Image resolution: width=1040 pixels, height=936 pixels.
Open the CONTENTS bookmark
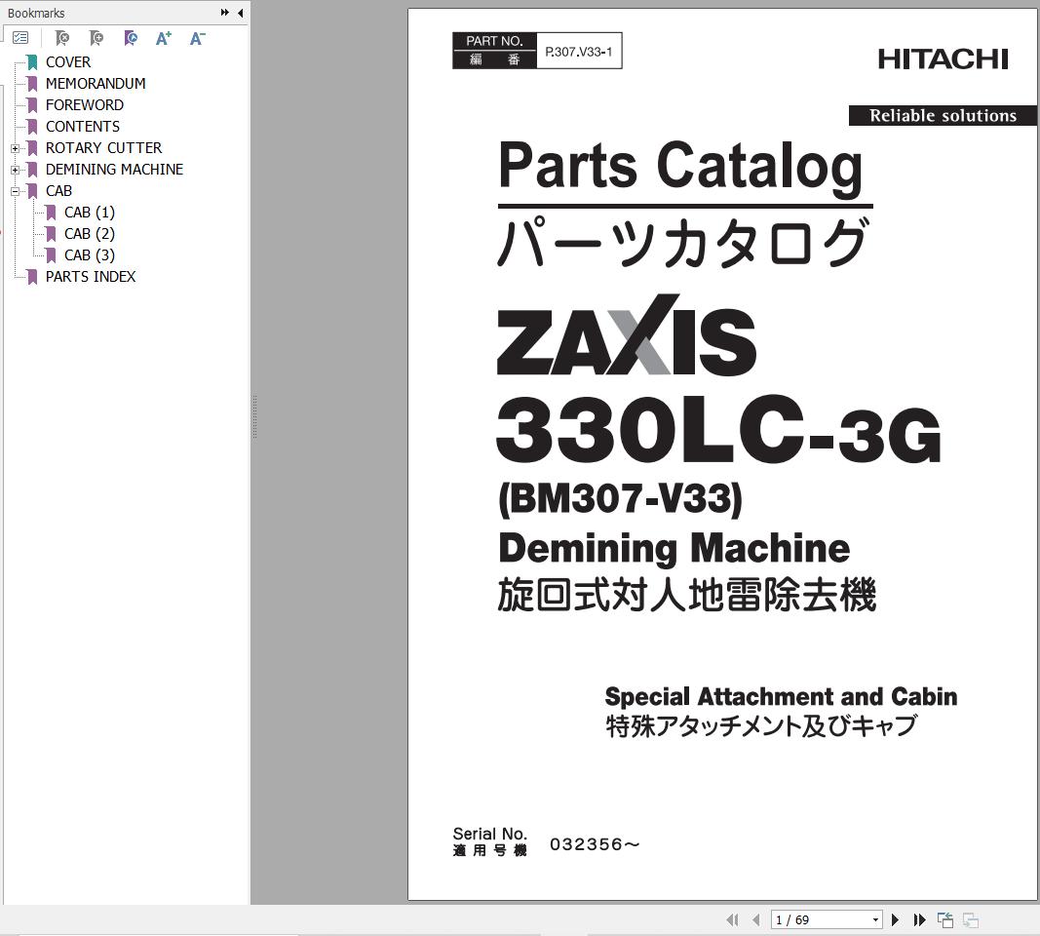[x=83, y=126]
